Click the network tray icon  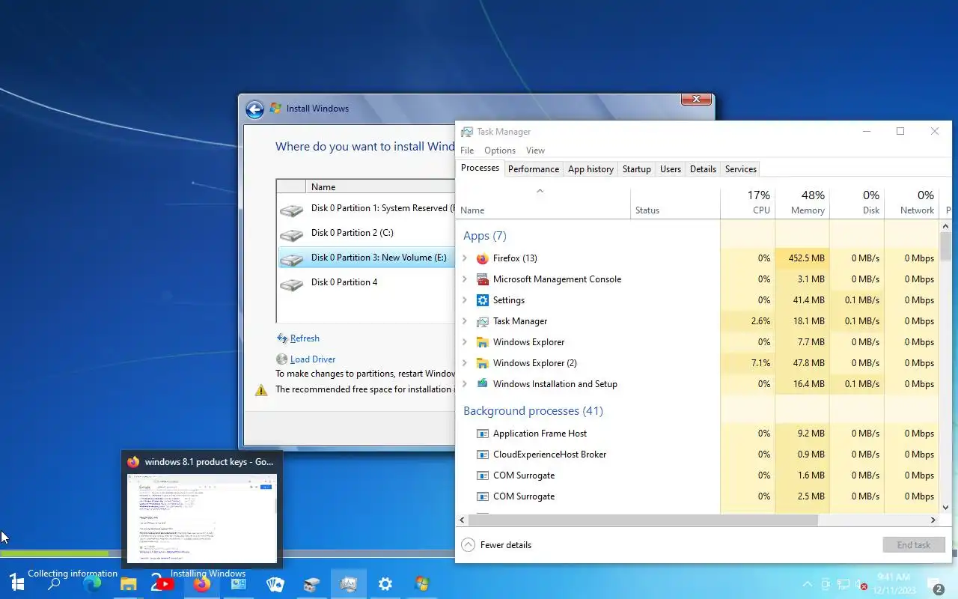pos(843,584)
